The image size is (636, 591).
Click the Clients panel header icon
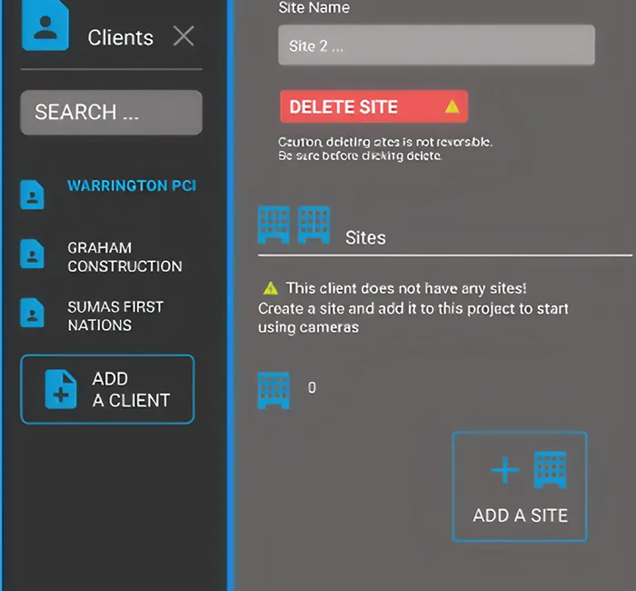coord(45,25)
